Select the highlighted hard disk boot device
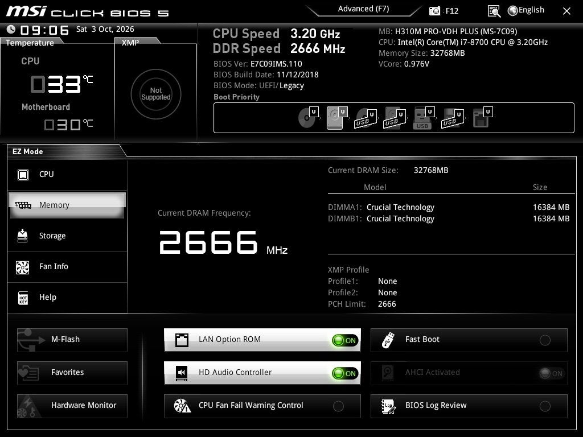 (x=336, y=118)
